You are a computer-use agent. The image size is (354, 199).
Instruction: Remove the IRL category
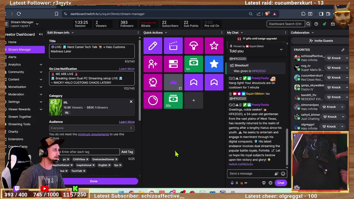coord(131,102)
